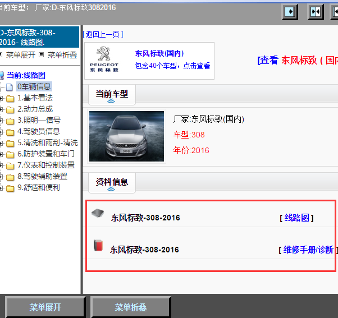The width and height of the screenshot is (338, 318).
Task: Click the folder icon for 4.驾驶员信息
Action: [10, 132]
